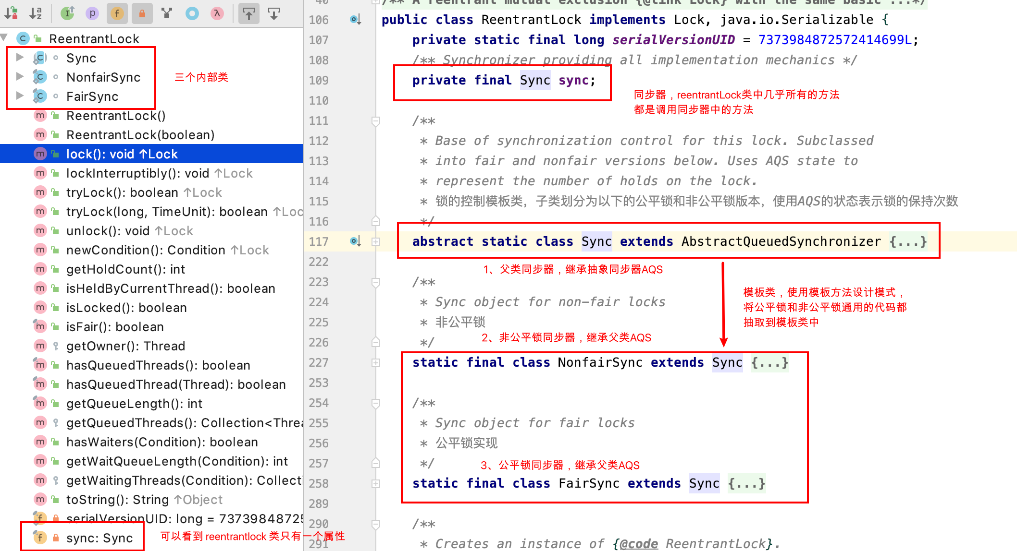Show lambdas in the structure panel
1017x551 pixels.
(x=217, y=13)
